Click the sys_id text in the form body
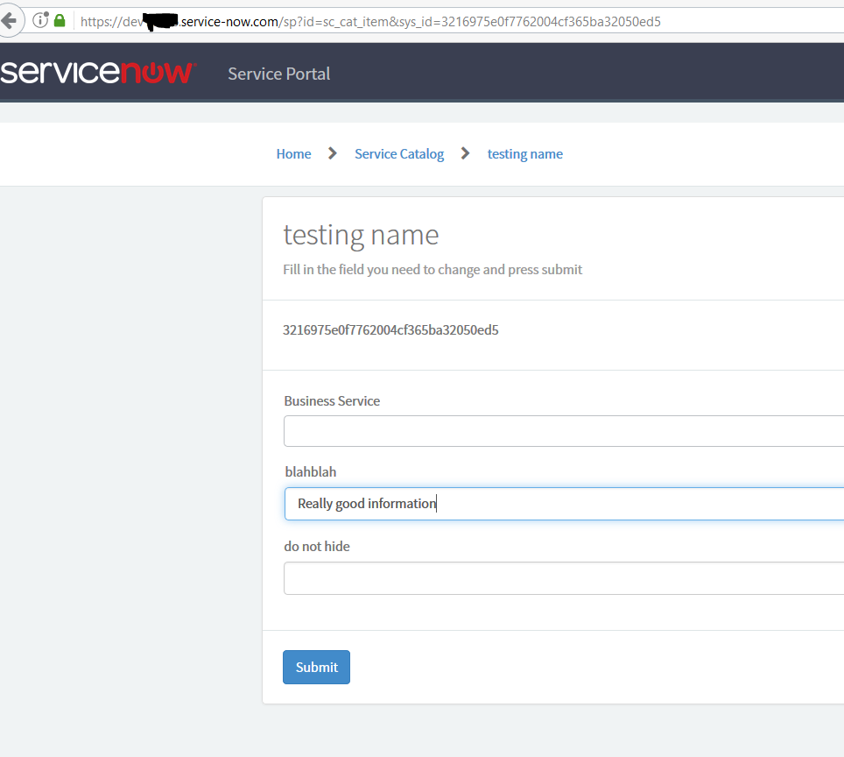The height and width of the screenshot is (757, 844). pyautogui.click(x=390, y=330)
